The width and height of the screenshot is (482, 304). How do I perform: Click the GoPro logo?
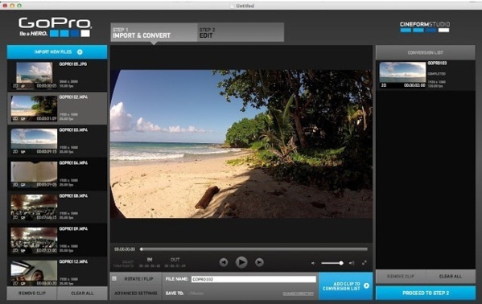(x=55, y=27)
